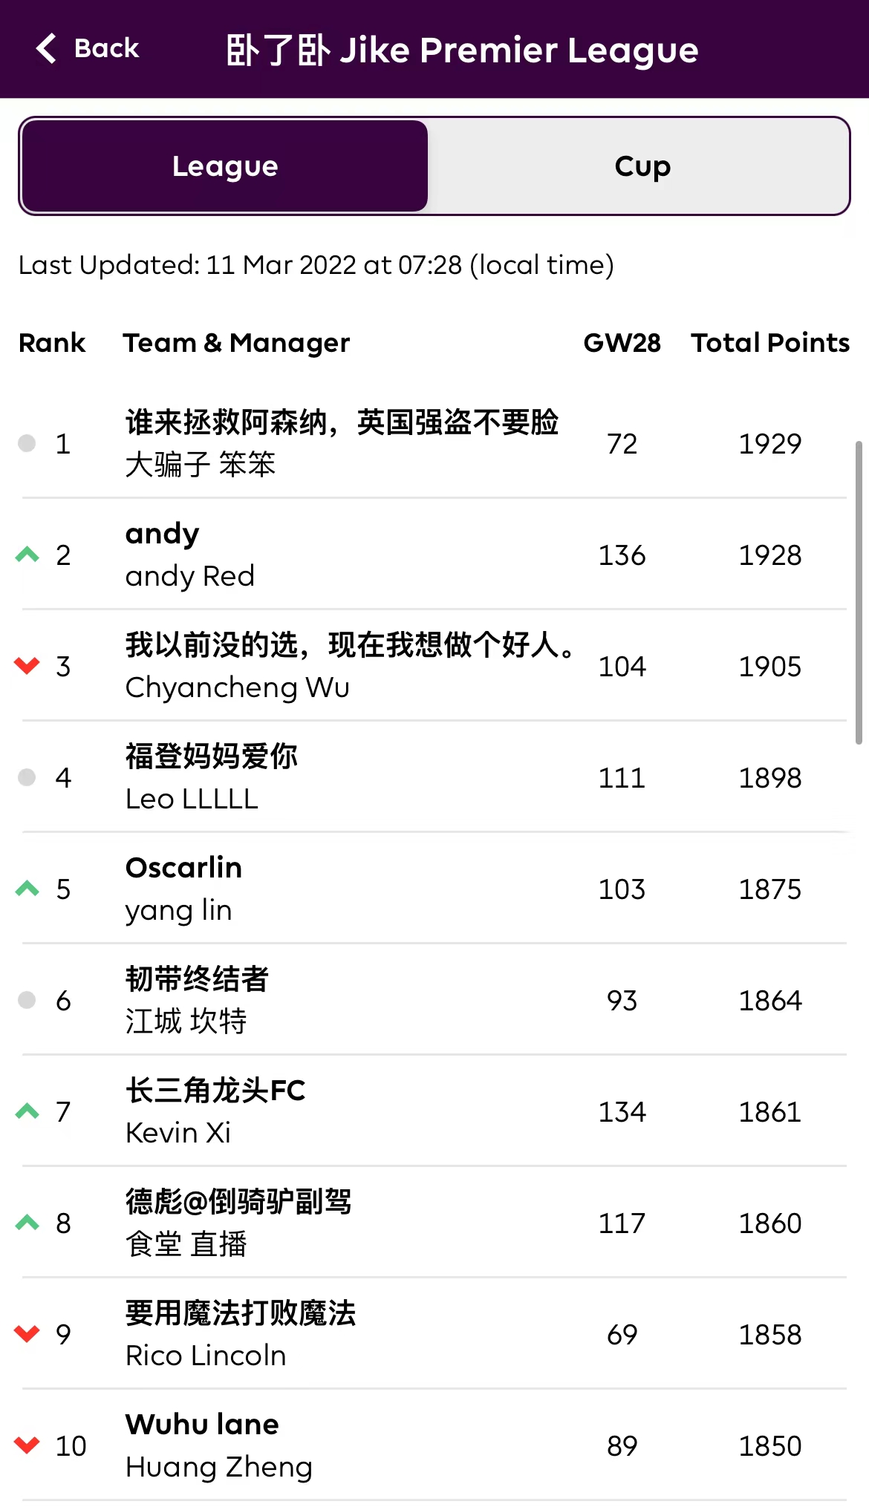Click the gray dot beside rank 4

pyautogui.click(x=27, y=777)
